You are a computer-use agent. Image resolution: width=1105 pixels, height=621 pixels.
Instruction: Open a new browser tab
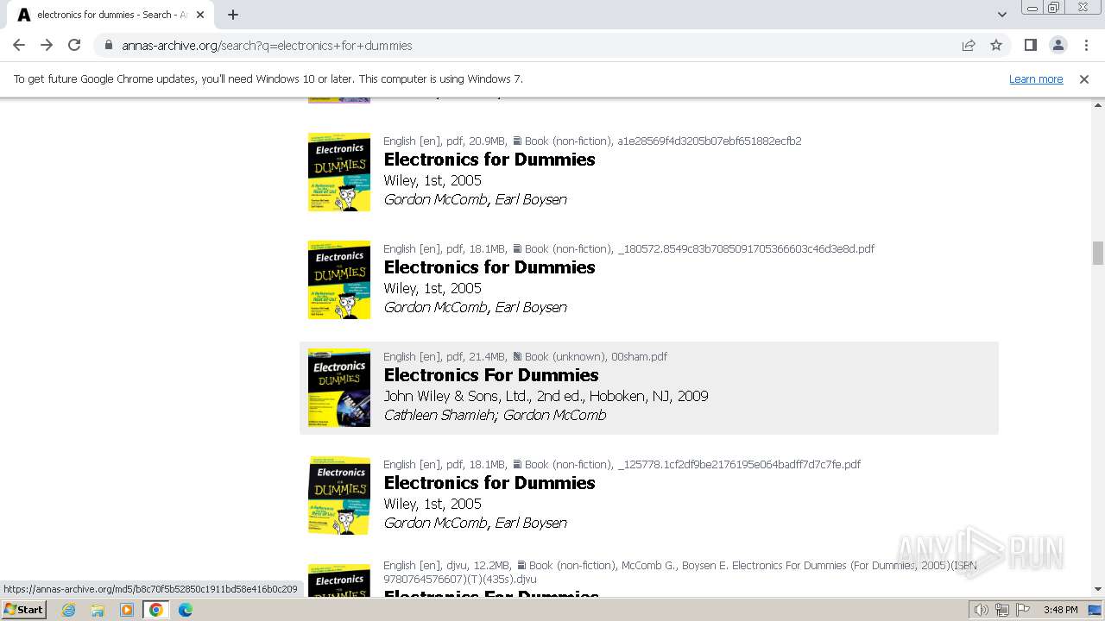[232, 15]
